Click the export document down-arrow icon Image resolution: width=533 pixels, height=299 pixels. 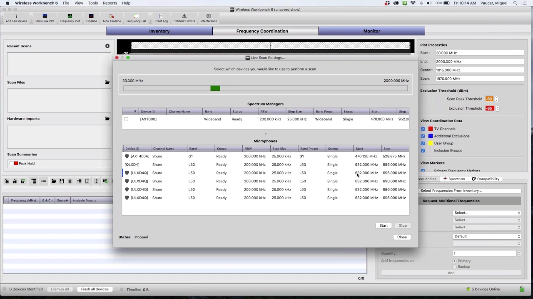point(87,181)
